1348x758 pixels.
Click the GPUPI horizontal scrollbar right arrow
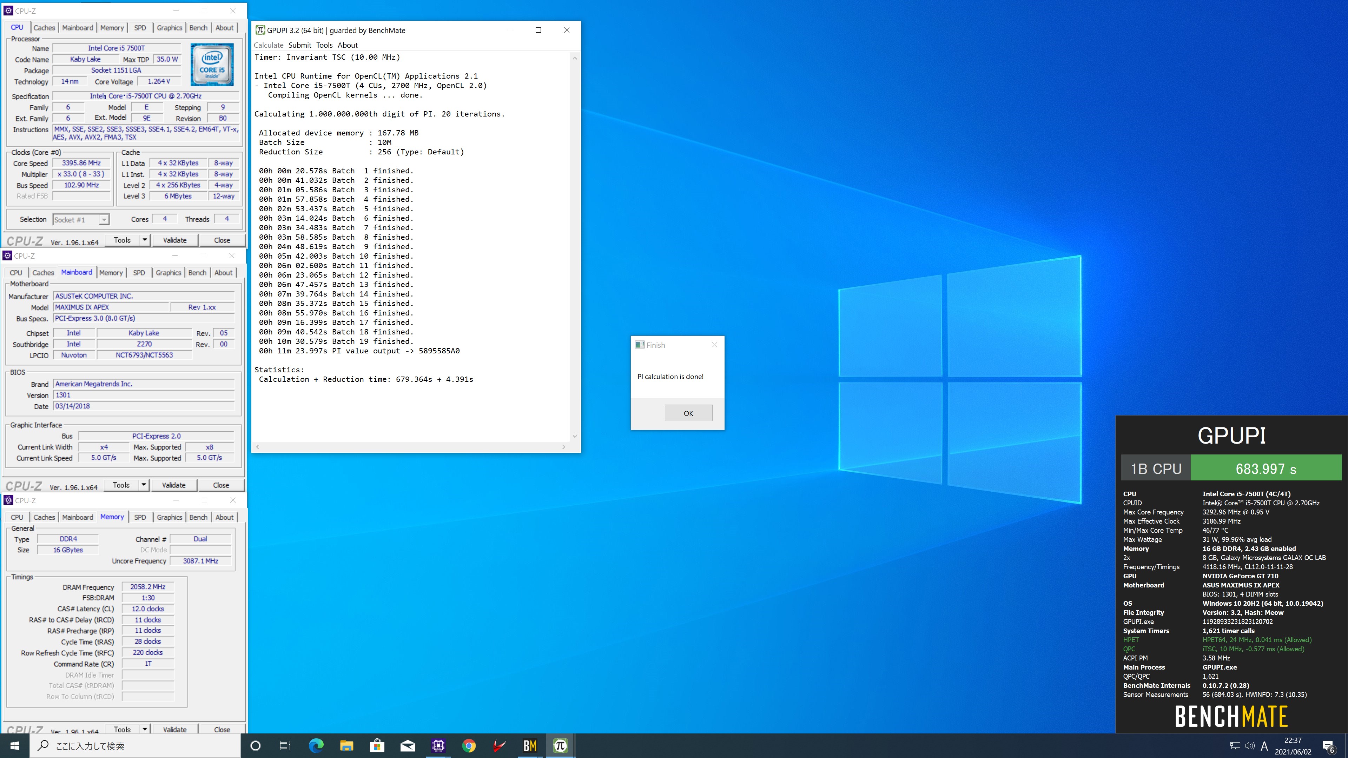click(563, 447)
